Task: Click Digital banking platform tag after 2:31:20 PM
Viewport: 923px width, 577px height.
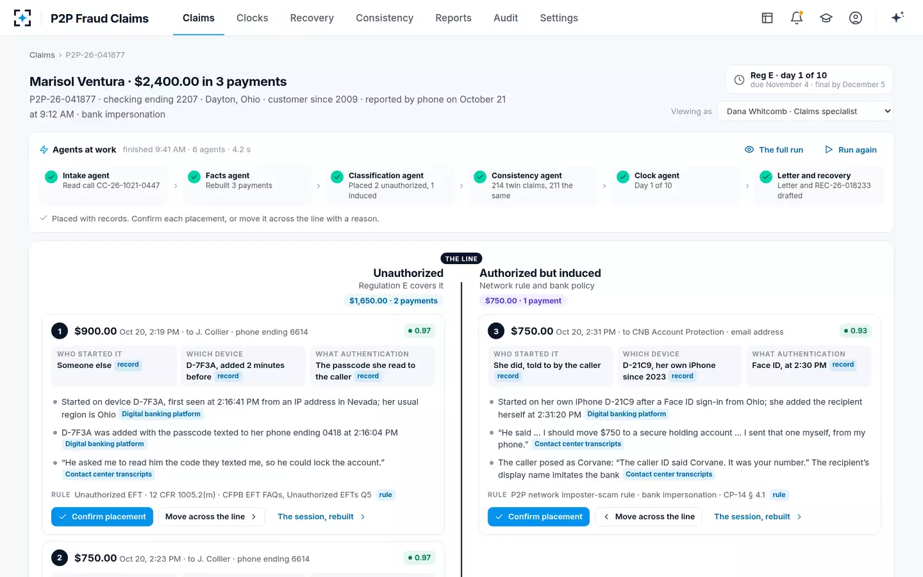Action: pyautogui.click(x=626, y=414)
